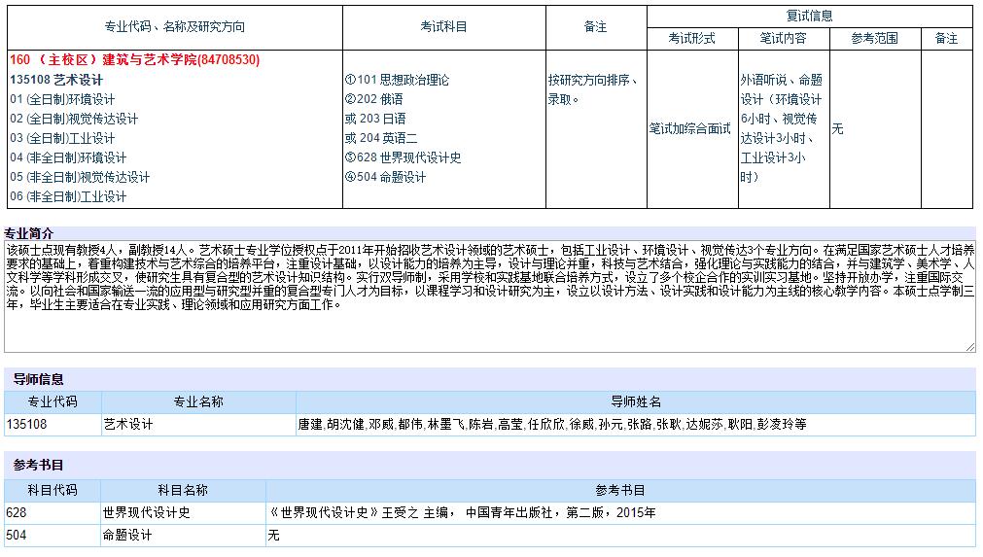
Task: Select 06 (非全日制)工业设计 direction
Action: pyautogui.click(x=68, y=196)
